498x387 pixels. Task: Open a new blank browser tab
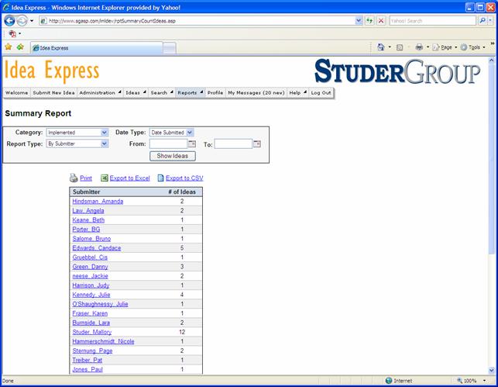point(170,48)
